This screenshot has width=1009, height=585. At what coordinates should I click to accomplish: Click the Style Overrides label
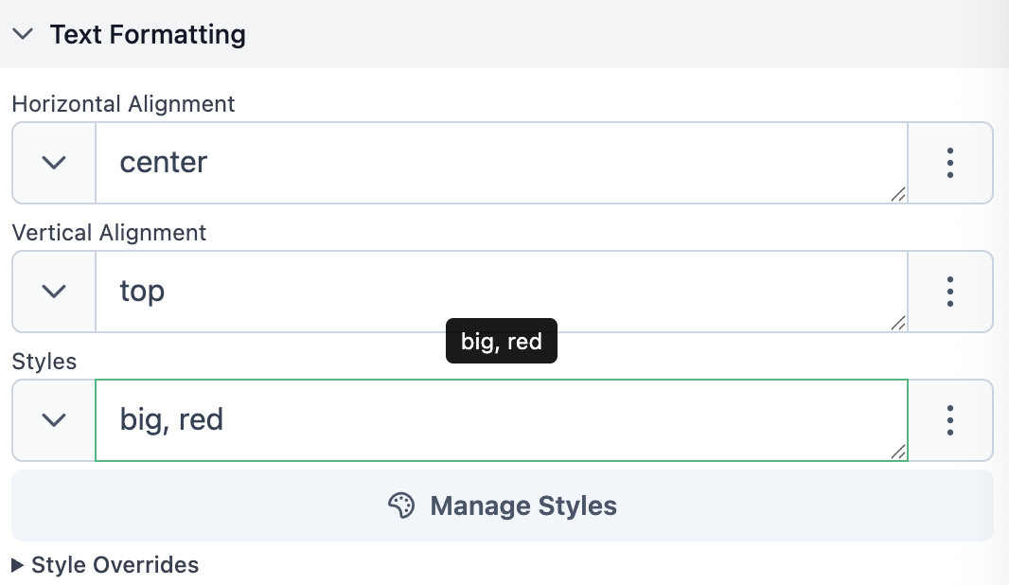coord(115,565)
